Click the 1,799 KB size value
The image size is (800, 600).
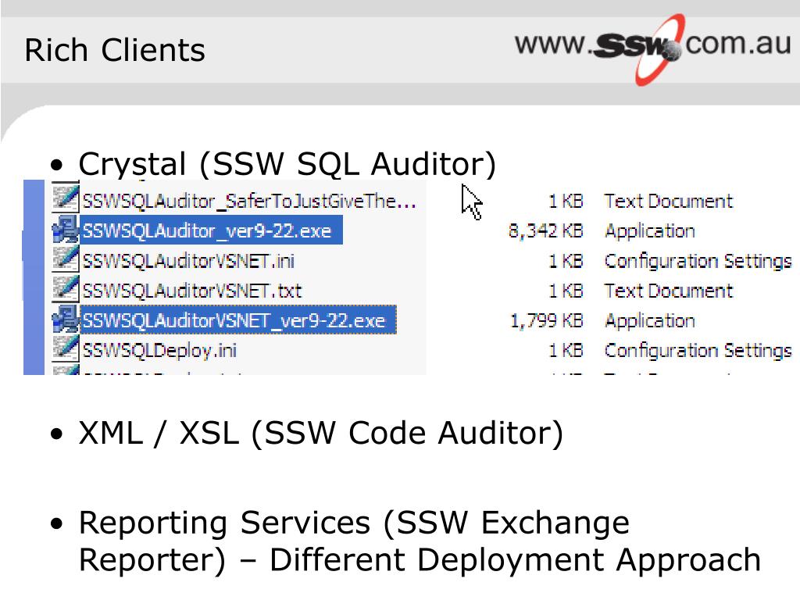pos(546,321)
